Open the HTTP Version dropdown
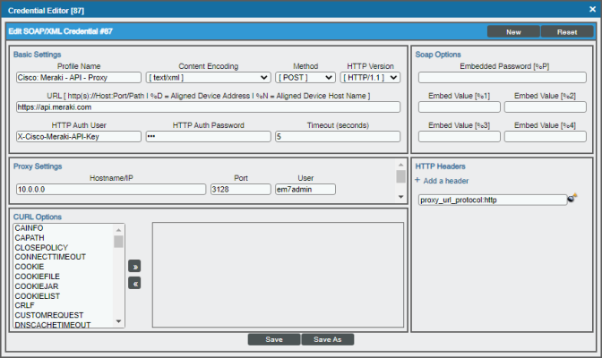The height and width of the screenshot is (358, 602). click(370, 78)
